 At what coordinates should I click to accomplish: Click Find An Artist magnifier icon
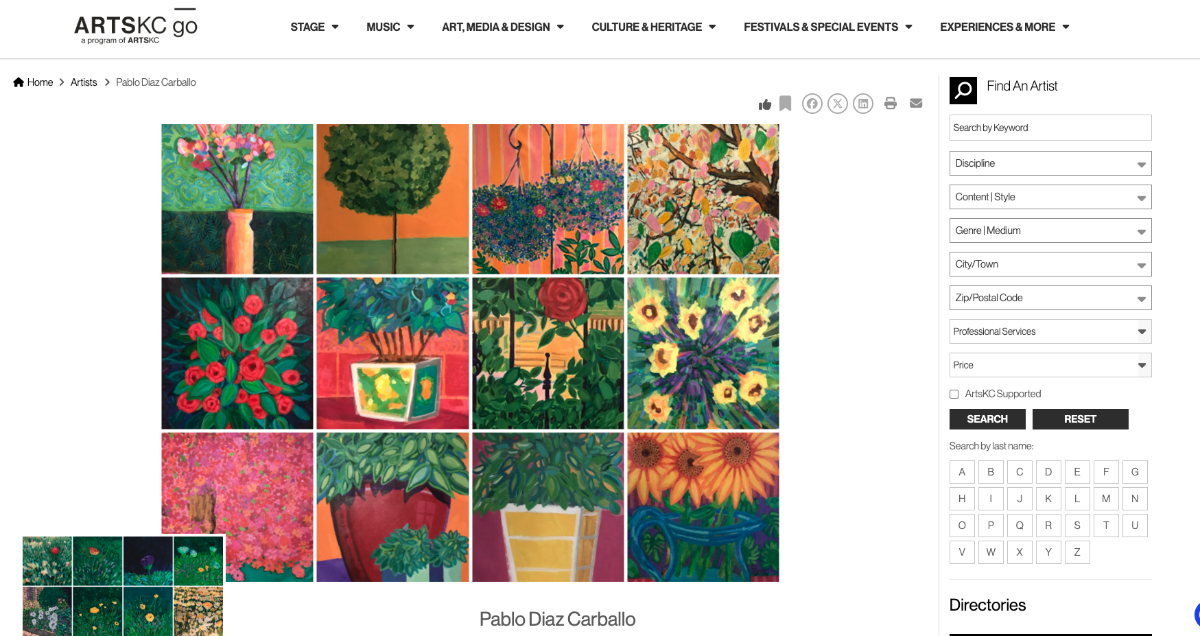[963, 91]
